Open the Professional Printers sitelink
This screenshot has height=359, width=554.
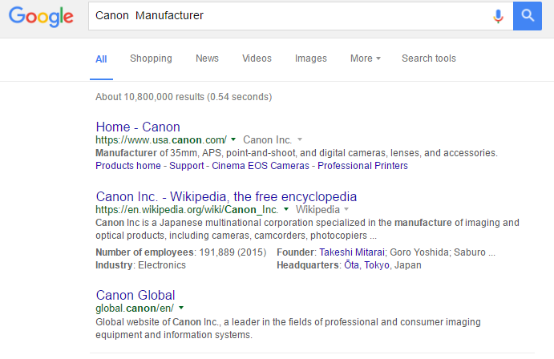coord(362,166)
